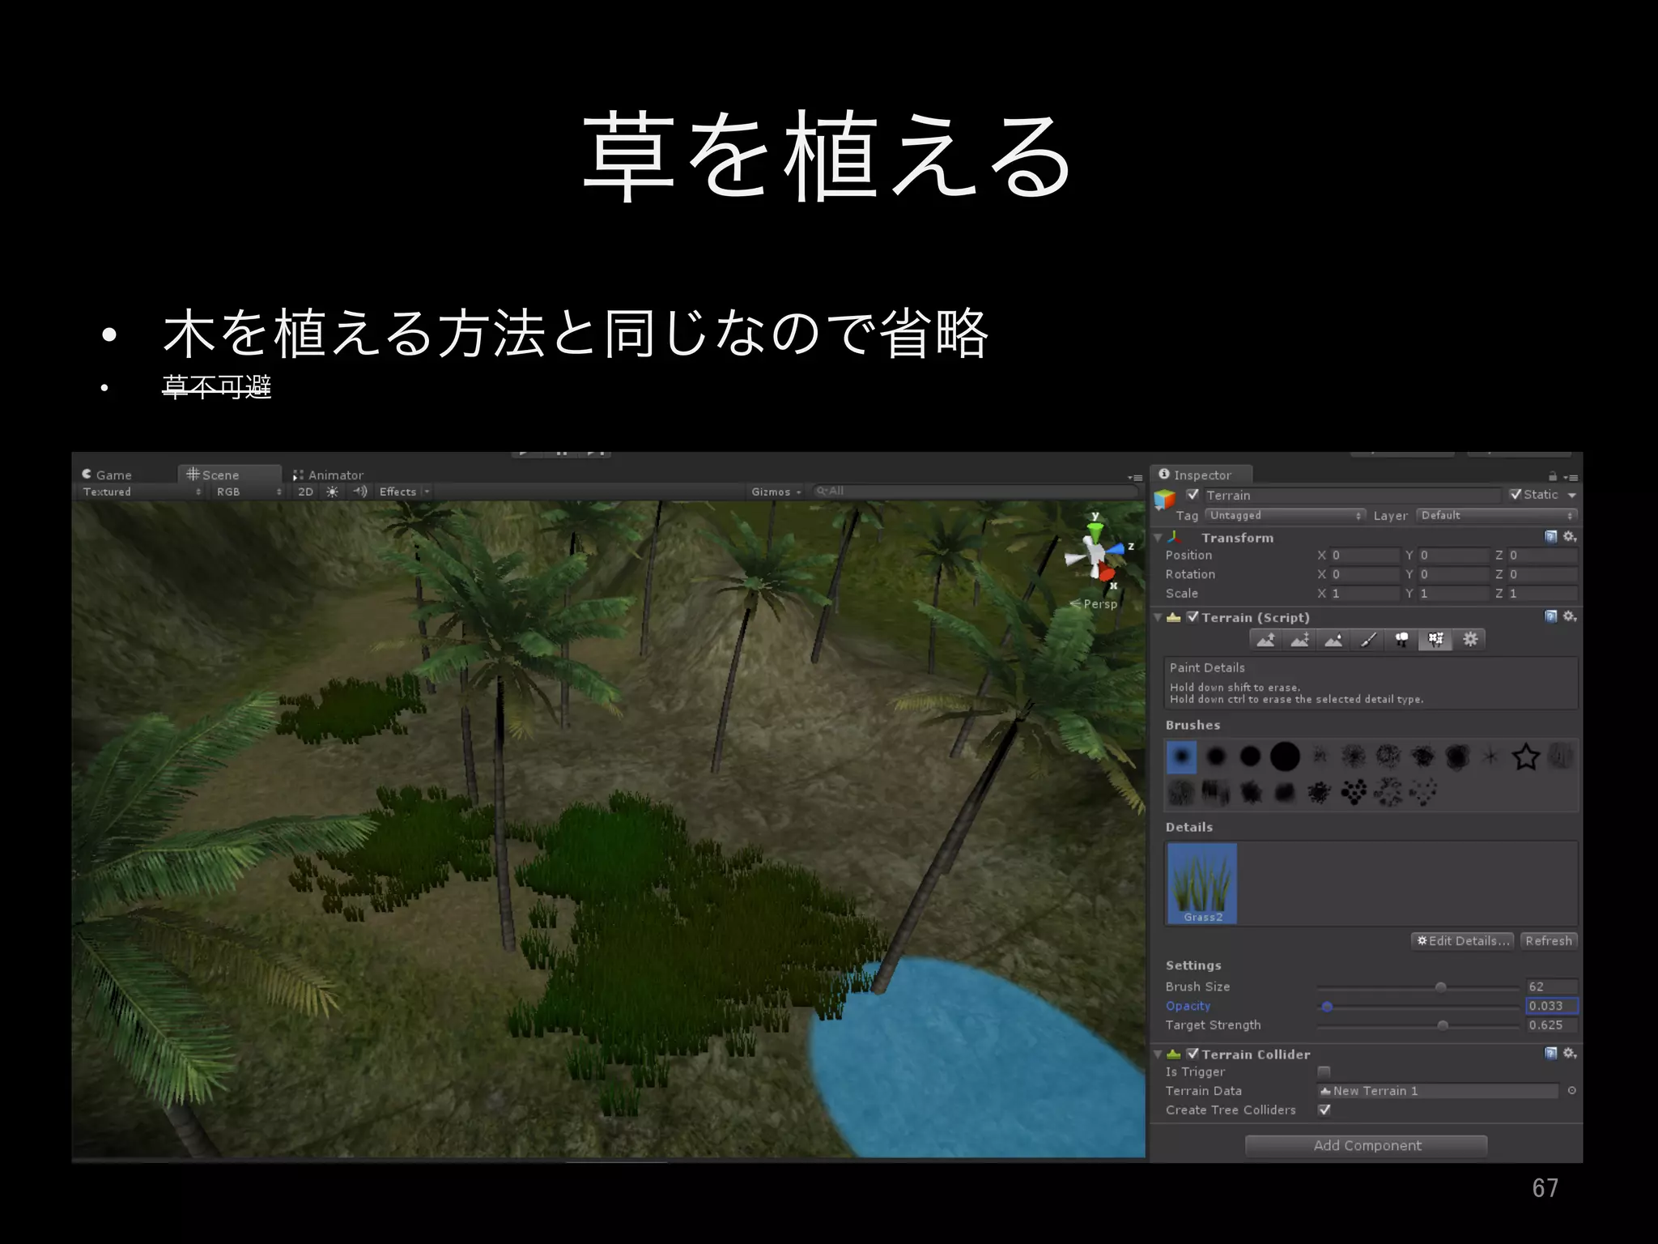Open the Layer dropdown set to Default
This screenshot has width=1658, height=1244.
click(1496, 515)
